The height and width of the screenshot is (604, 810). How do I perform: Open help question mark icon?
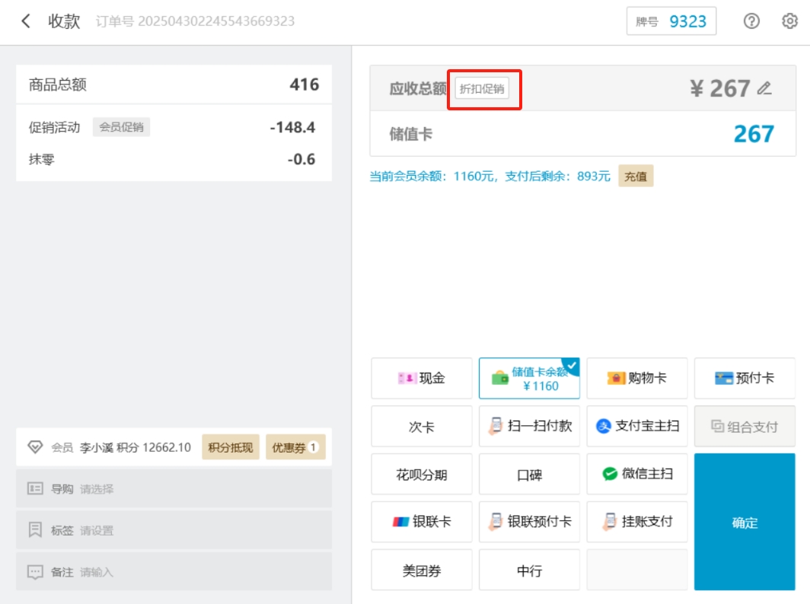(751, 21)
